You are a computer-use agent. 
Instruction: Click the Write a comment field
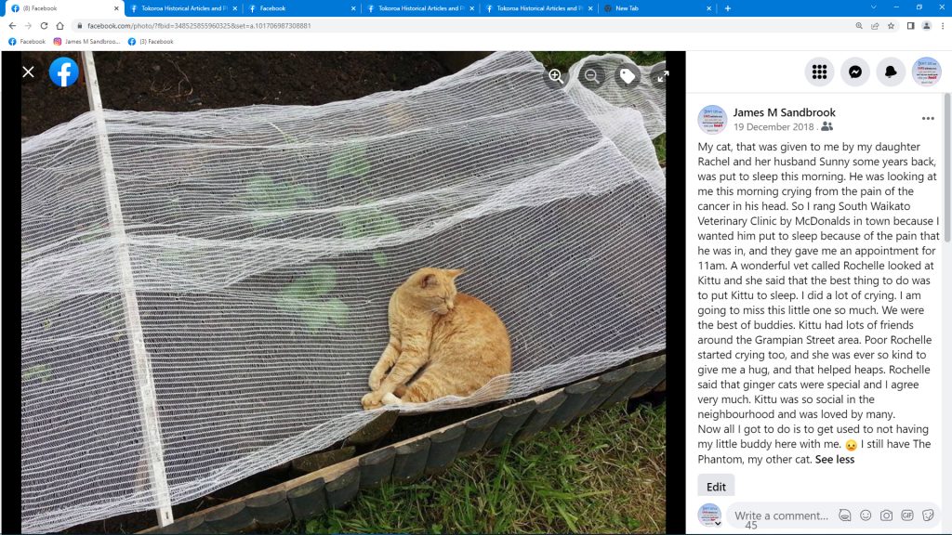click(x=781, y=515)
